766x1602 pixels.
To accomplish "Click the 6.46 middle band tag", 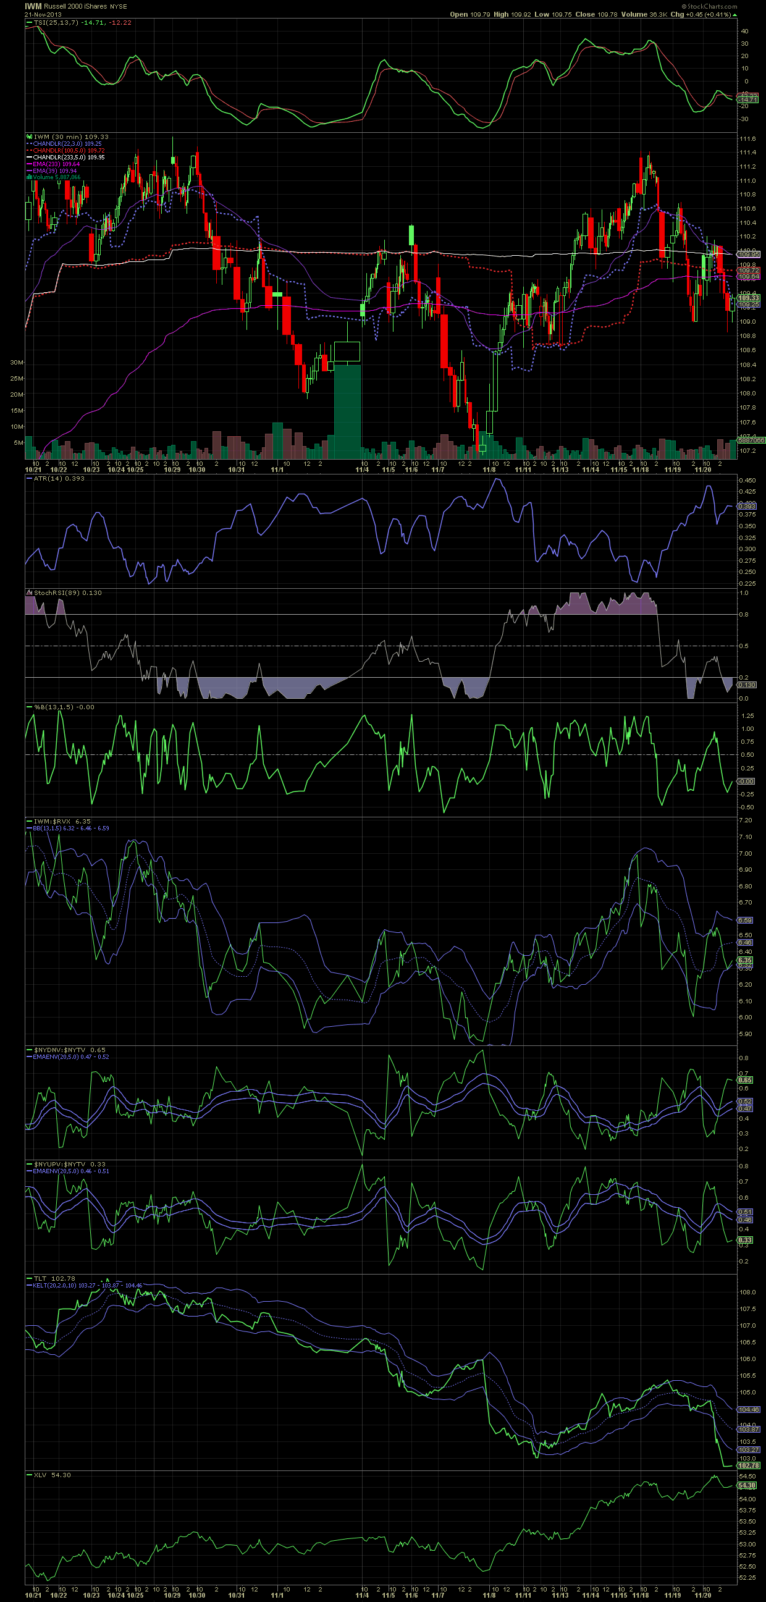I will coord(746,943).
